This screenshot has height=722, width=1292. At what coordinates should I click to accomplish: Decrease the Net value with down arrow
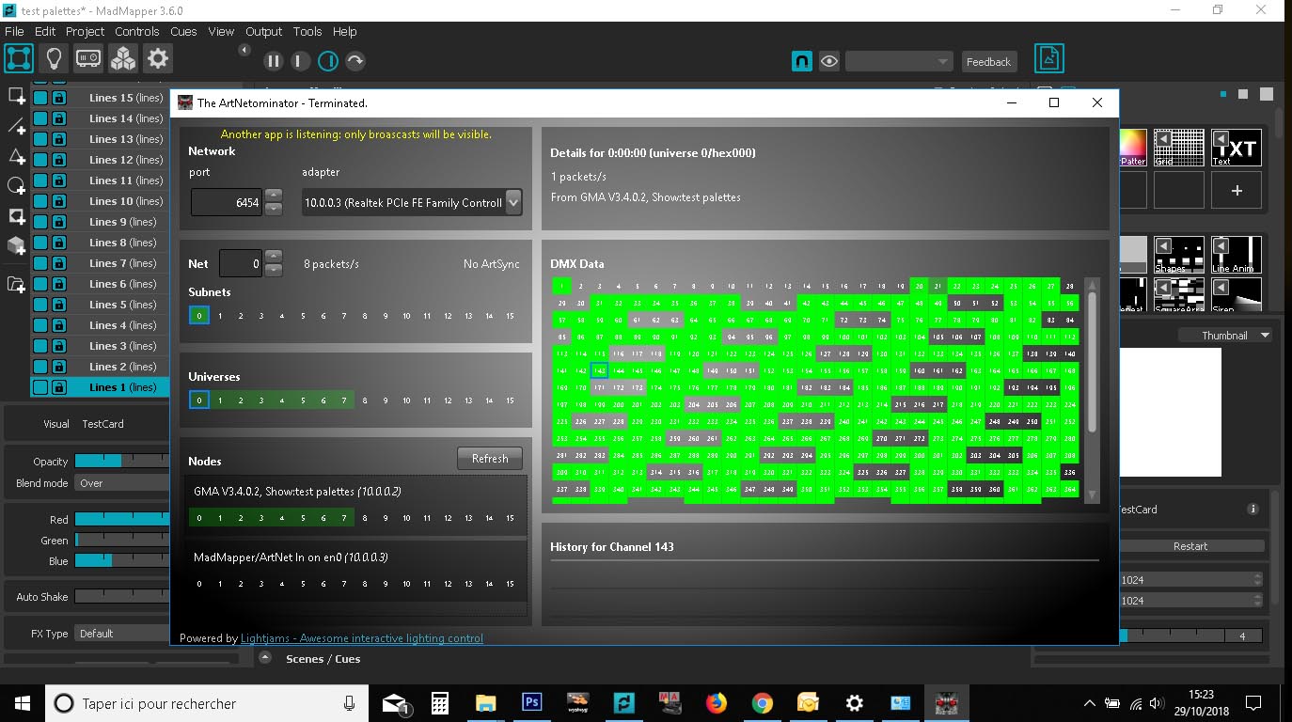coord(274,271)
